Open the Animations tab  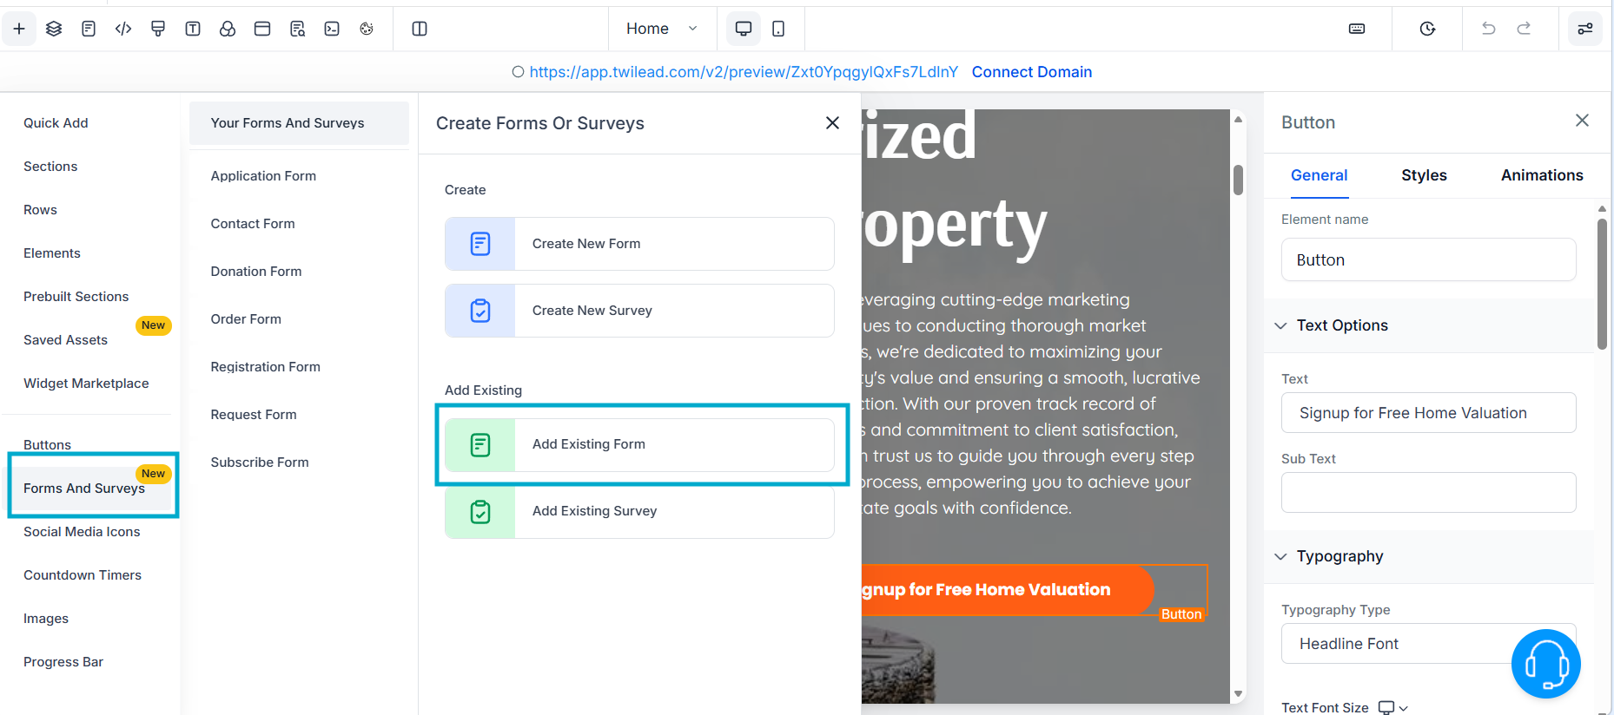pos(1542,175)
